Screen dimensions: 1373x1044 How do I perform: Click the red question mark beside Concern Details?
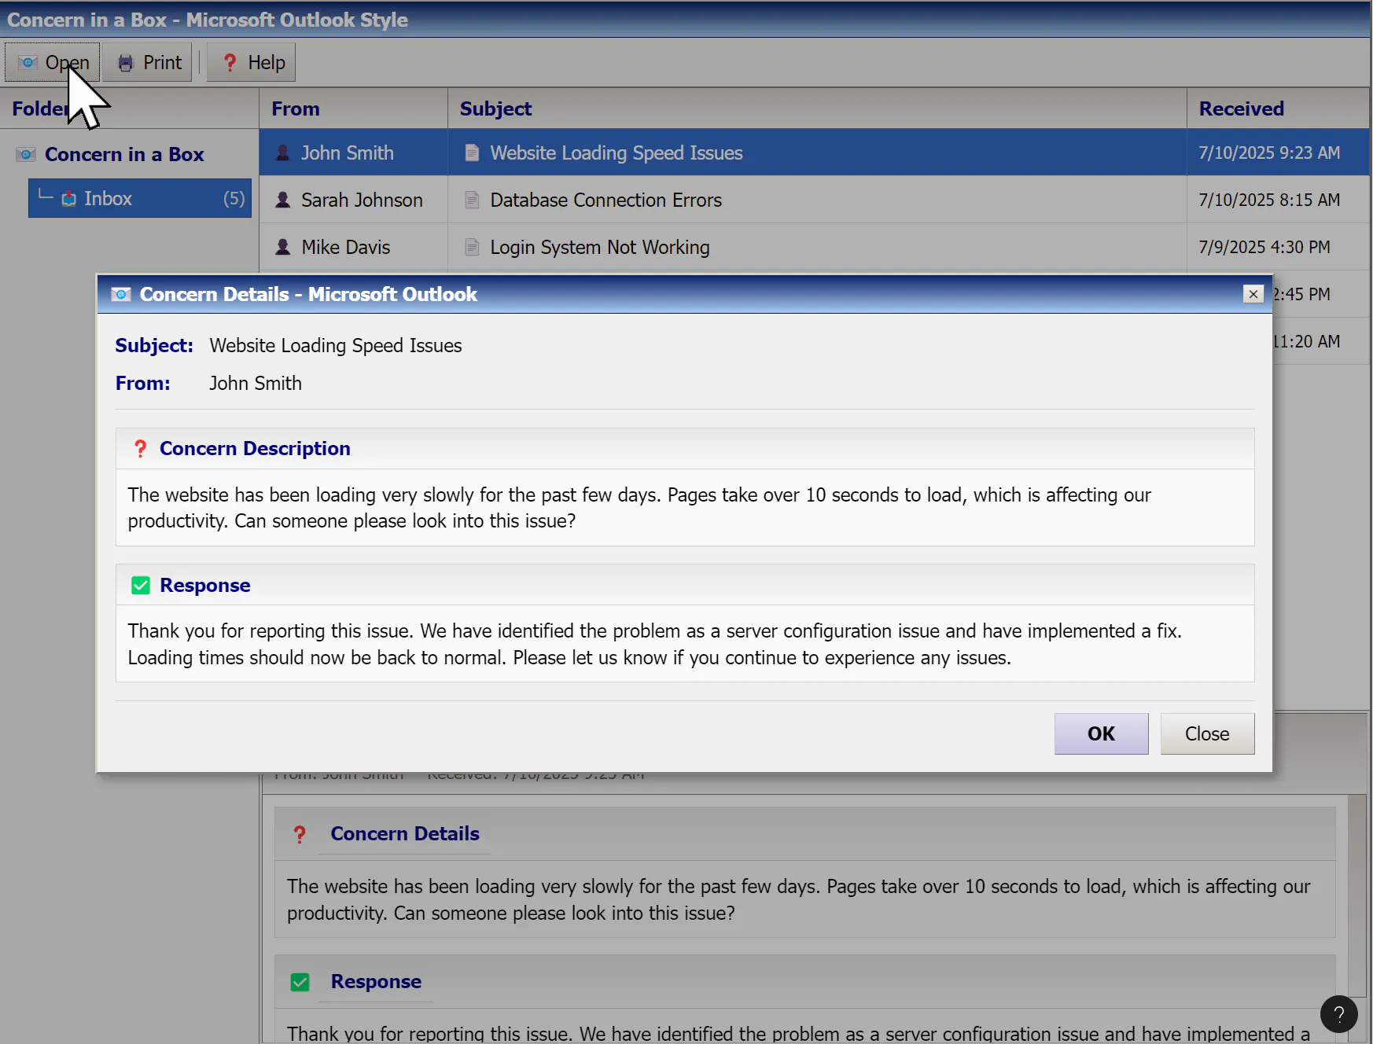[x=300, y=834]
